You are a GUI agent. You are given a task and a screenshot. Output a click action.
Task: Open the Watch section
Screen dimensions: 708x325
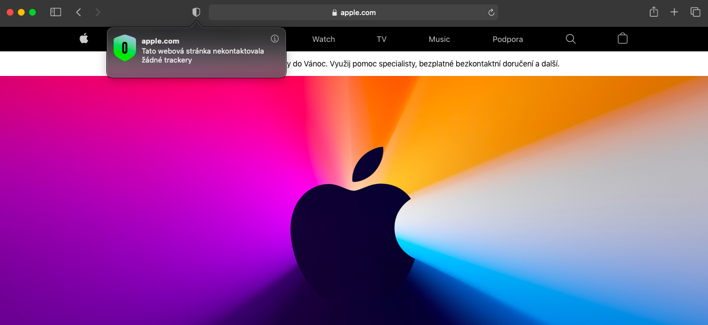click(323, 39)
